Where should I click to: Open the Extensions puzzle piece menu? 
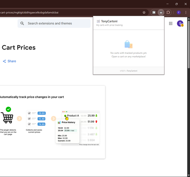(x=168, y=13)
